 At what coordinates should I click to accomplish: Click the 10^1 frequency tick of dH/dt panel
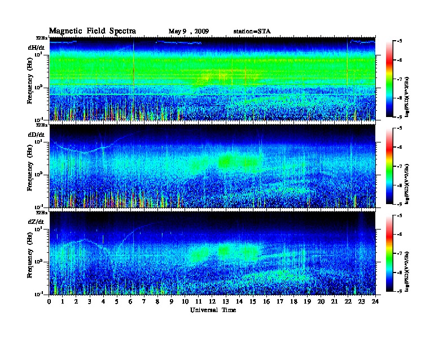coord(39,54)
